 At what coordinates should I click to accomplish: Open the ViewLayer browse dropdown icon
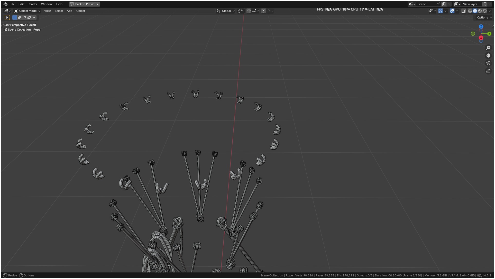click(457, 4)
